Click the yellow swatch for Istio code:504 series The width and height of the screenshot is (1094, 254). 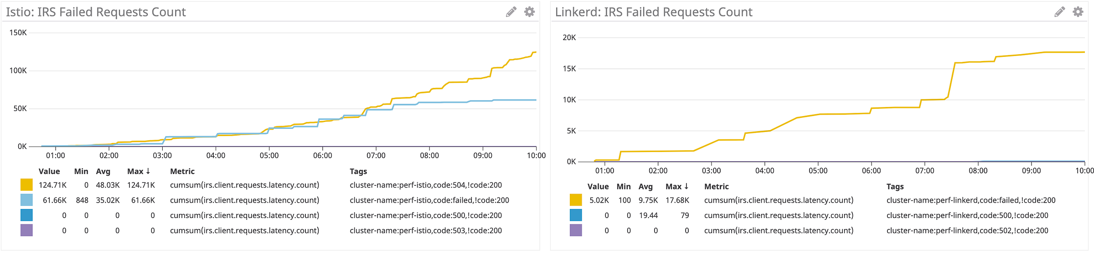tap(26, 185)
